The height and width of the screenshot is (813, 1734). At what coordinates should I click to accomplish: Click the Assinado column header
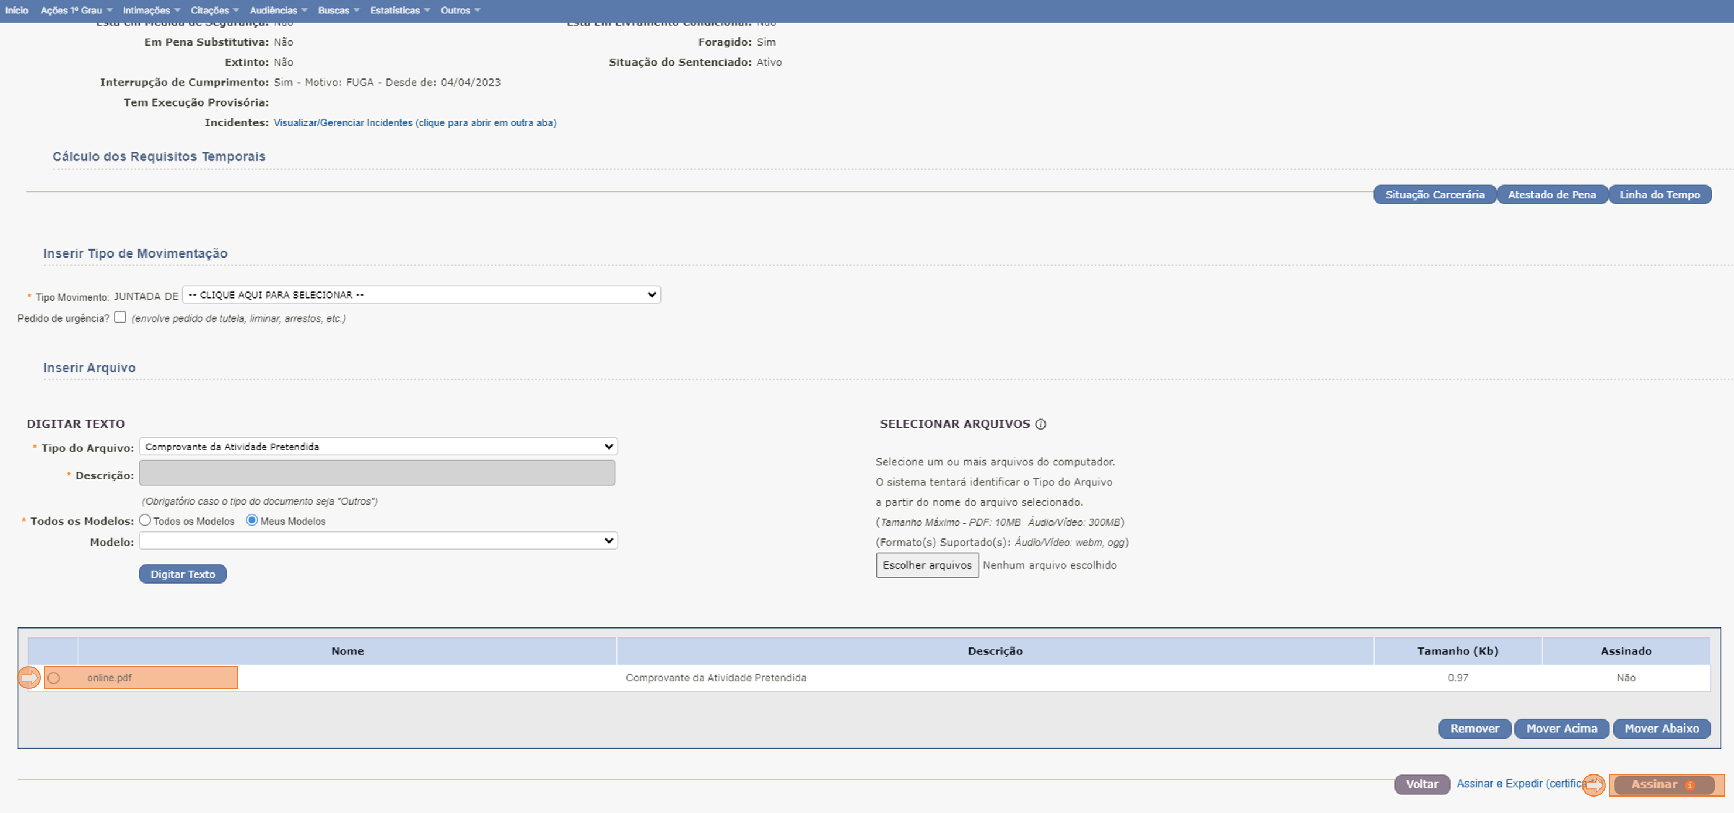pos(1626,651)
